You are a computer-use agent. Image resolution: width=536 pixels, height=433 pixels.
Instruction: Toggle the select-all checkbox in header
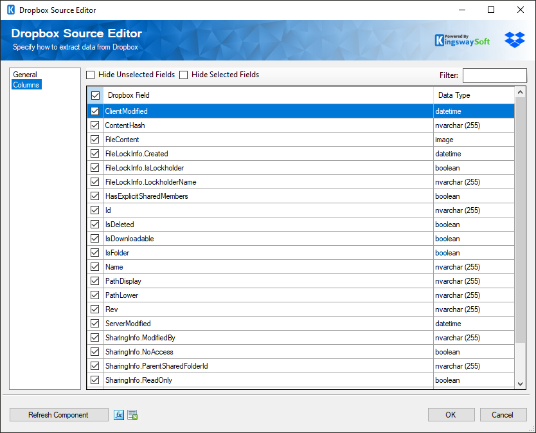point(94,95)
